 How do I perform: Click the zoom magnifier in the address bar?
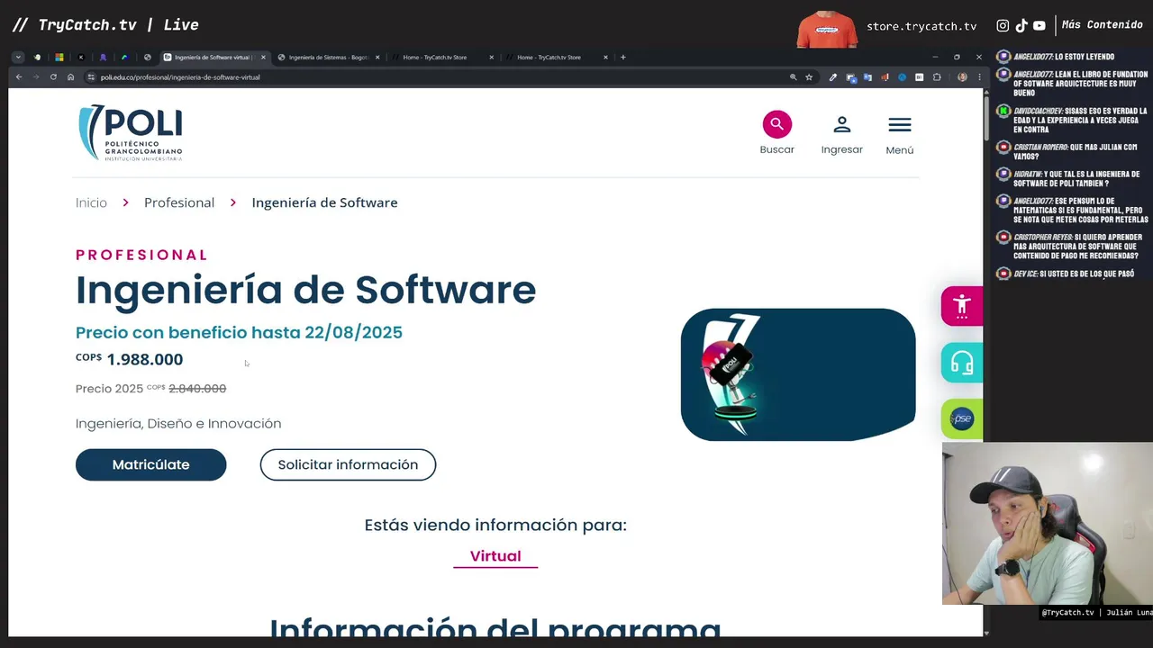[x=794, y=77]
